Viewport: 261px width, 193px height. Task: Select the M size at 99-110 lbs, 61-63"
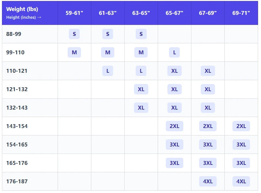[108, 52]
